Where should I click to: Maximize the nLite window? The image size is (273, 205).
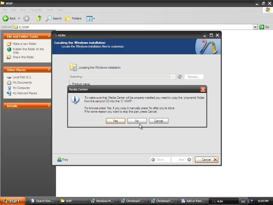pyautogui.click(x=211, y=35)
